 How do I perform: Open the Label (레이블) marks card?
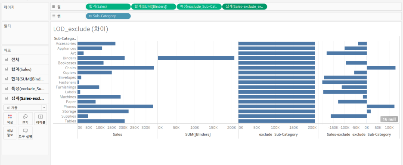click(40, 119)
